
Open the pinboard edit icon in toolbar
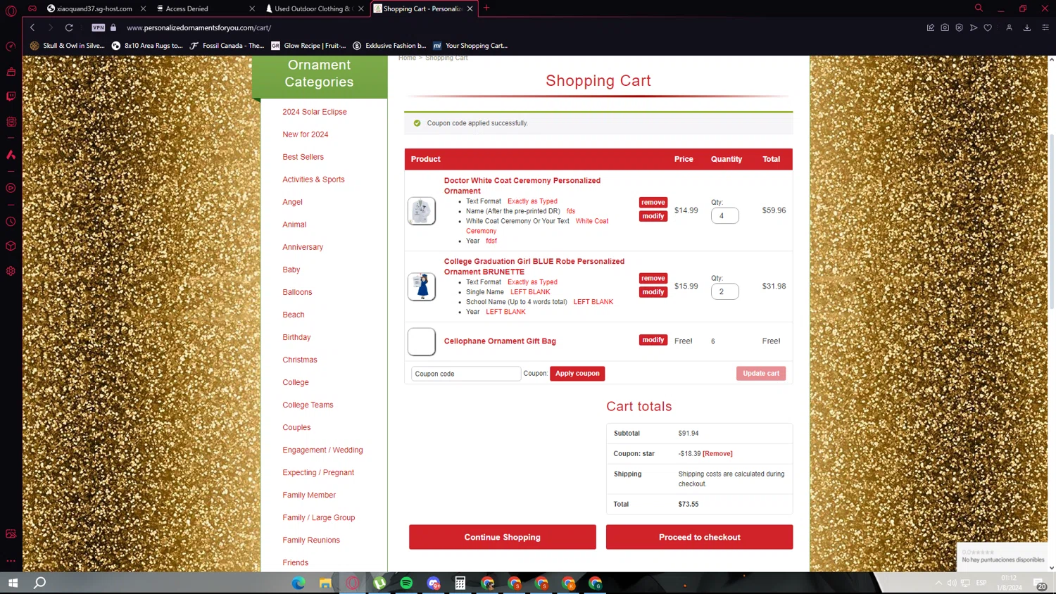931,27
